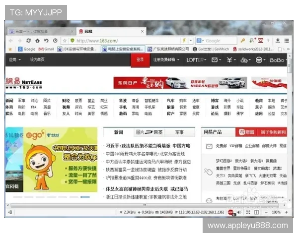Open the downloads arrow icon
This screenshot has width=298, height=238.
coord(278,41)
